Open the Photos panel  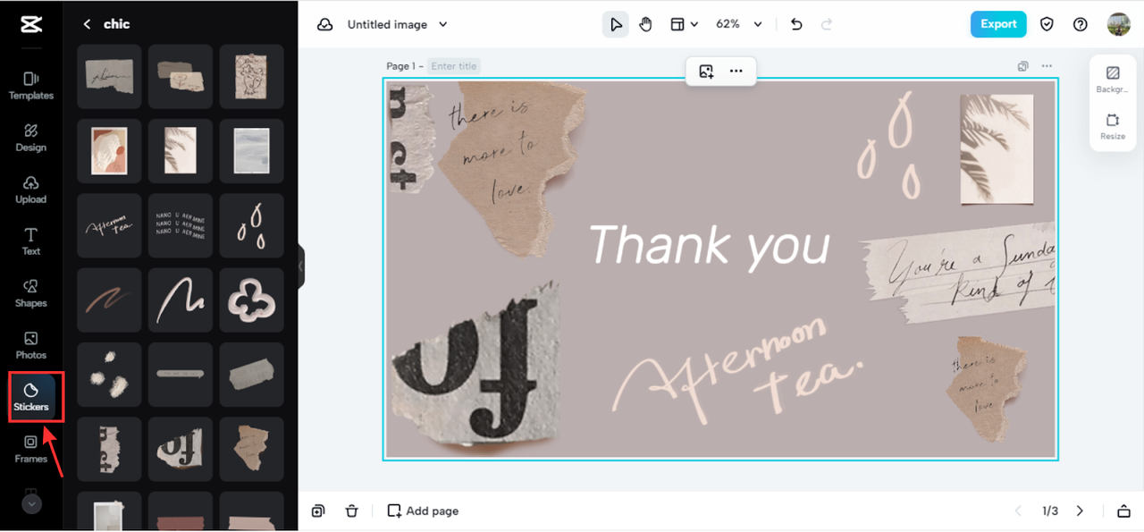tap(30, 345)
